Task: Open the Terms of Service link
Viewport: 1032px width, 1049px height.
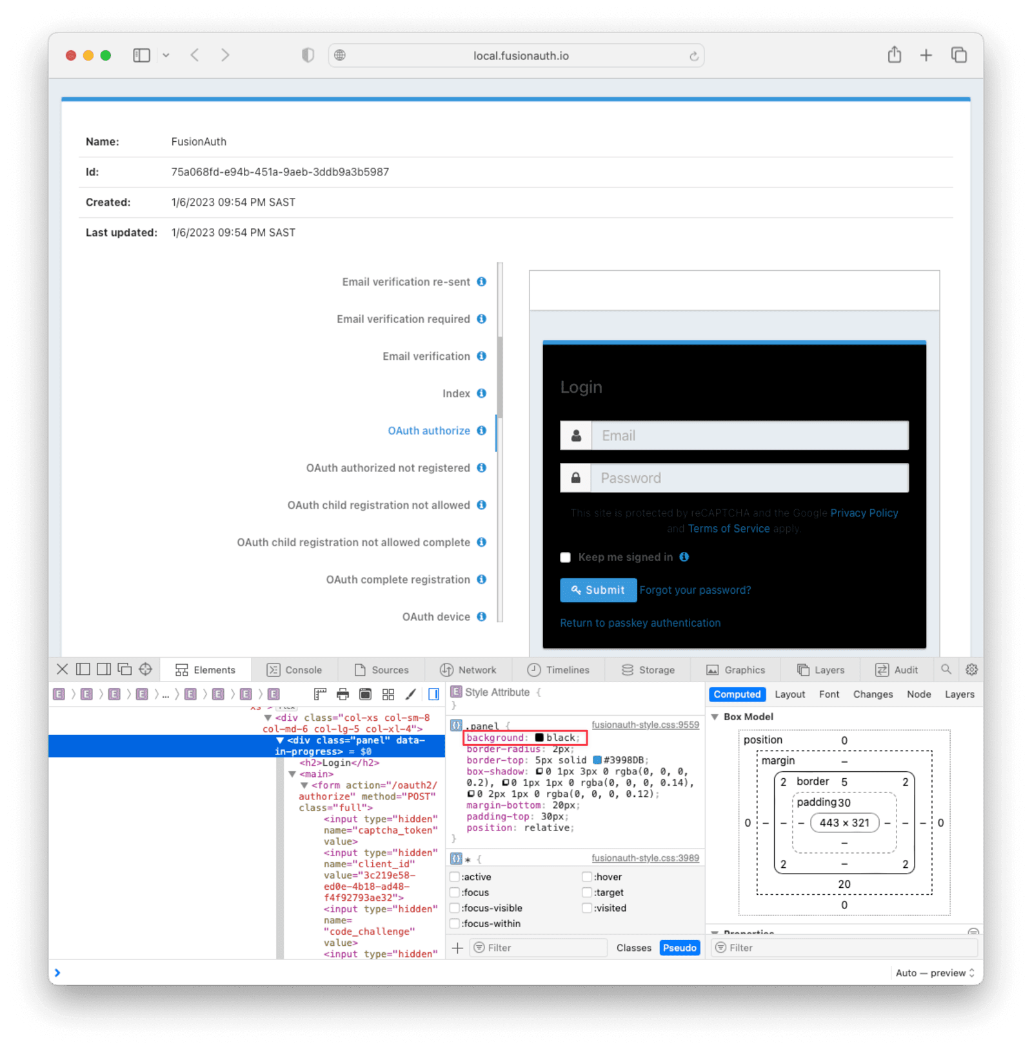Action: point(729,529)
